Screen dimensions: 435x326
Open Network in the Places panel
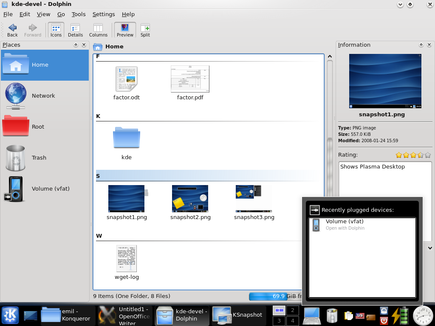pos(45,96)
